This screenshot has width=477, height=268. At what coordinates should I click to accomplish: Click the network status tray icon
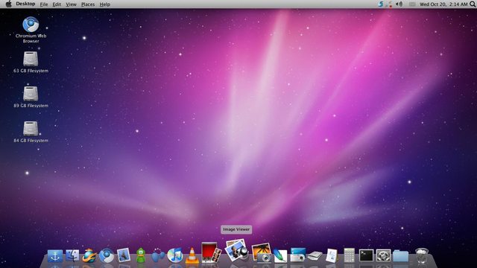coord(389,4)
